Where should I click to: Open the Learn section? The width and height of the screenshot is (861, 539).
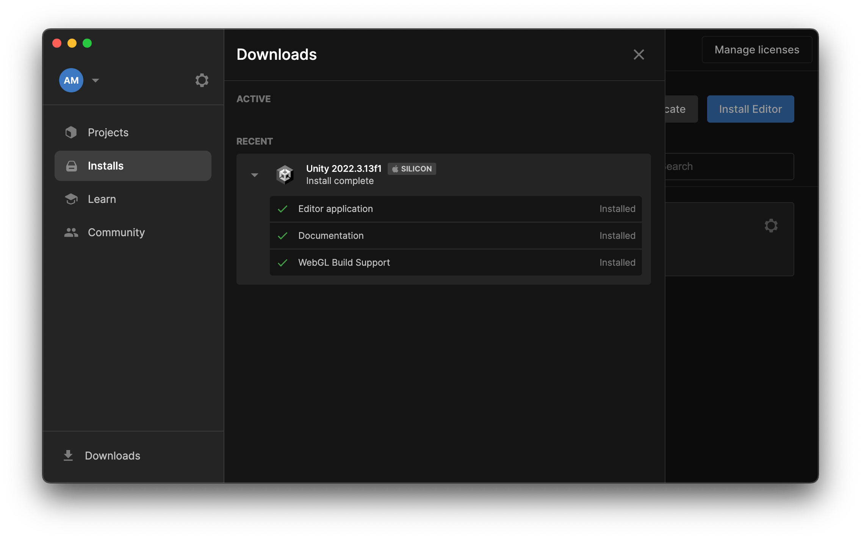pyautogui.click(x=102, y=199)
